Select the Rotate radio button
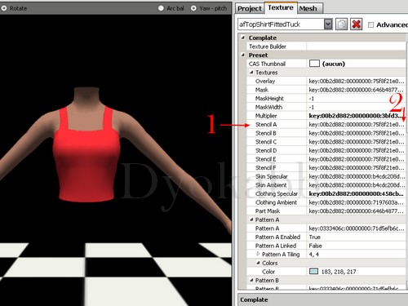This screenshot has height=306, width=408. 3,8
